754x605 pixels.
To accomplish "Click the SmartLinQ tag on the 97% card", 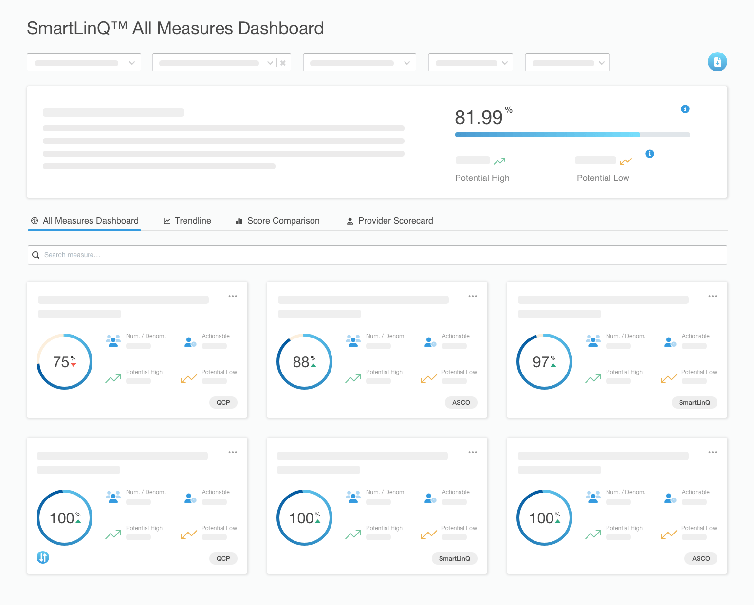I will (x=694, y=403).
